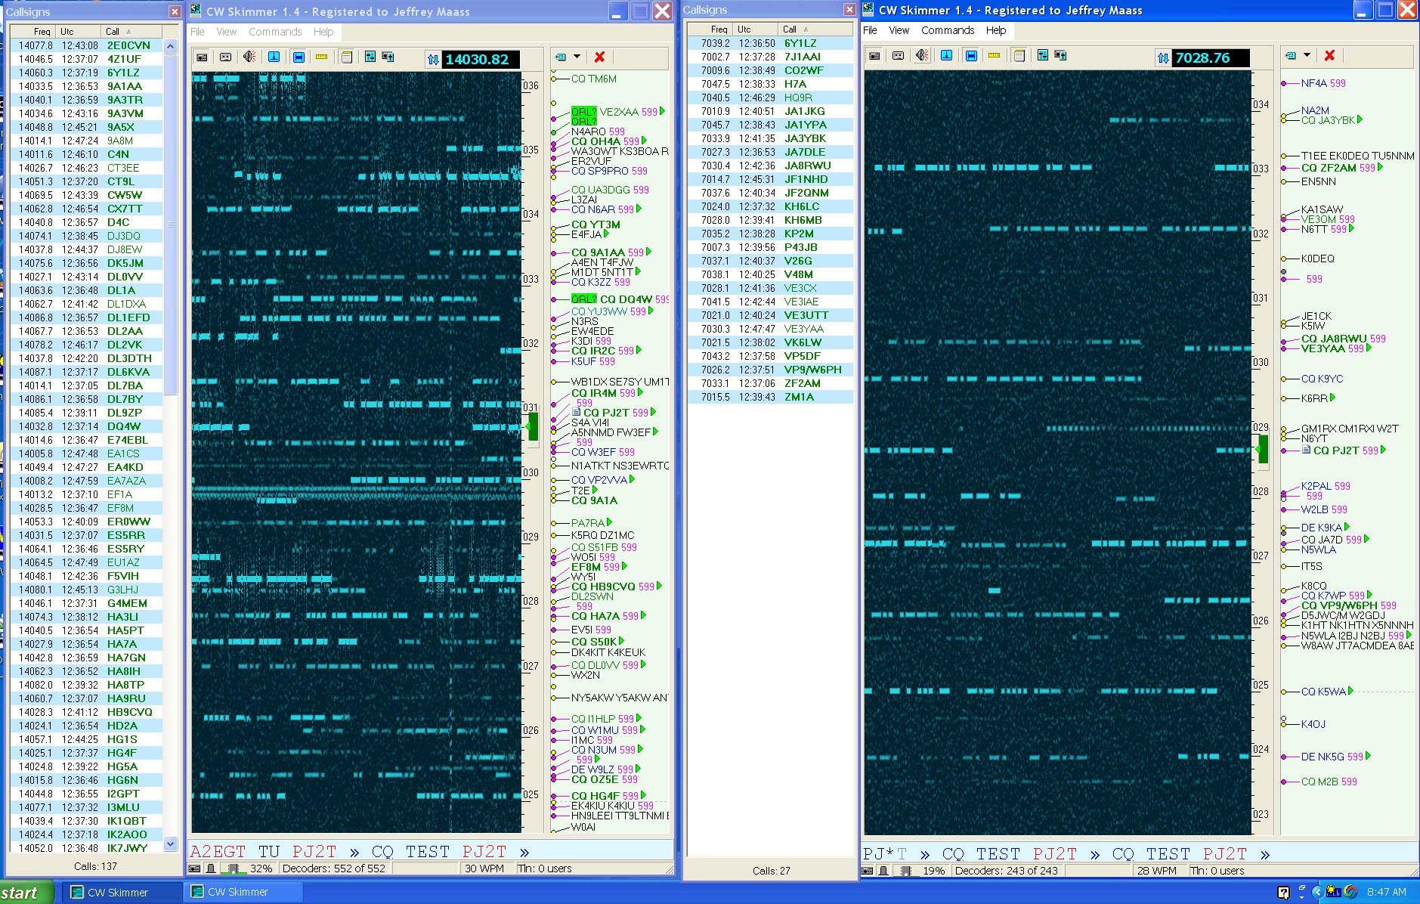Open the telnet log notepad icon

pyautogui.click(x=345, y=57)
